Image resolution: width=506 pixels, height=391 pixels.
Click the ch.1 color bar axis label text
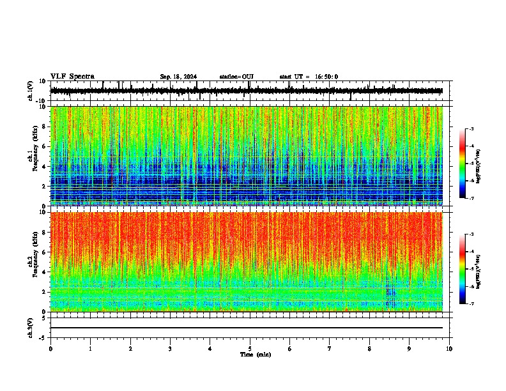click(x=479, y=166)
